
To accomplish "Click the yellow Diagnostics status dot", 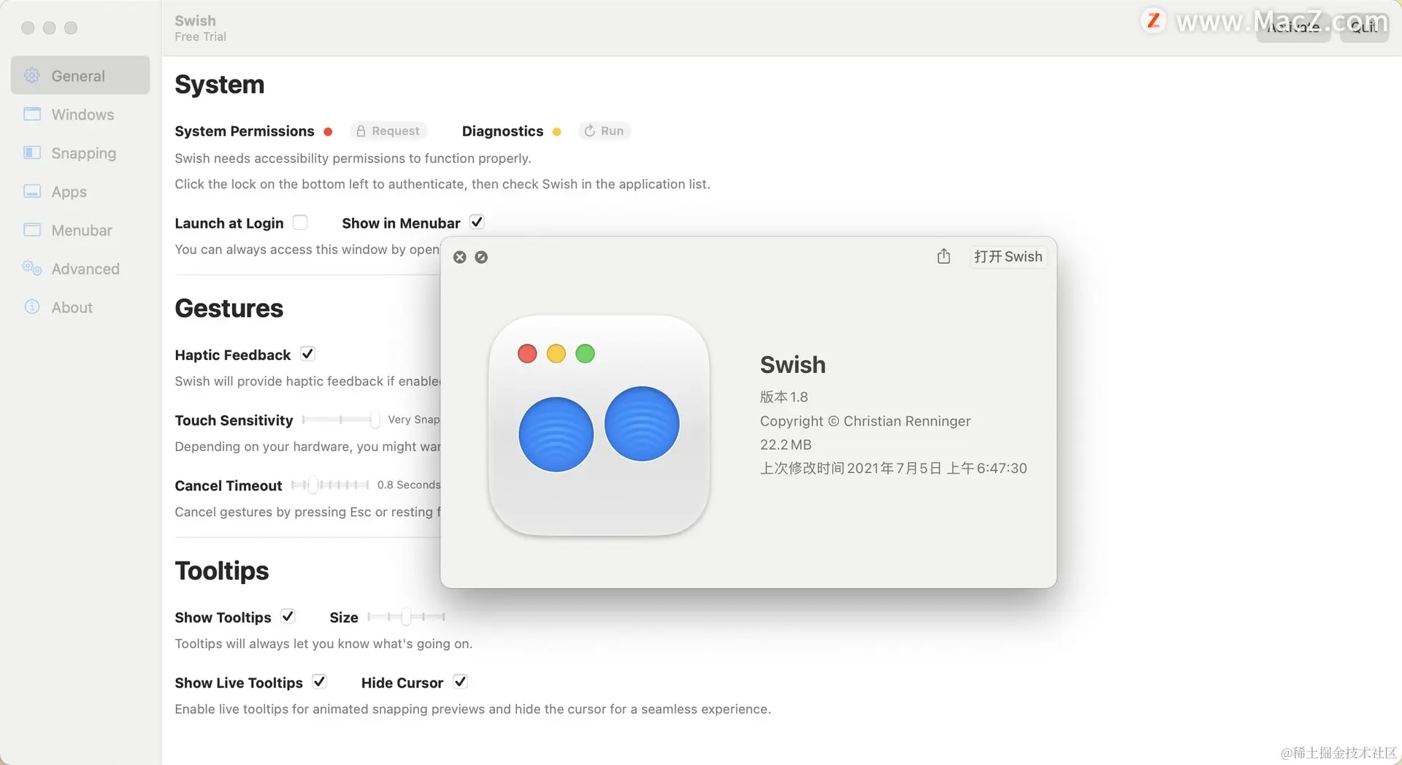I will tap(556, 132).
